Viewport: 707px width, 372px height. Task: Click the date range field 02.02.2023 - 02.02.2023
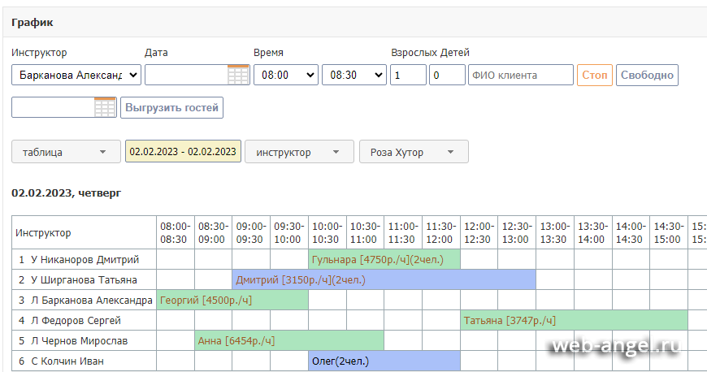tap(183, 152)
